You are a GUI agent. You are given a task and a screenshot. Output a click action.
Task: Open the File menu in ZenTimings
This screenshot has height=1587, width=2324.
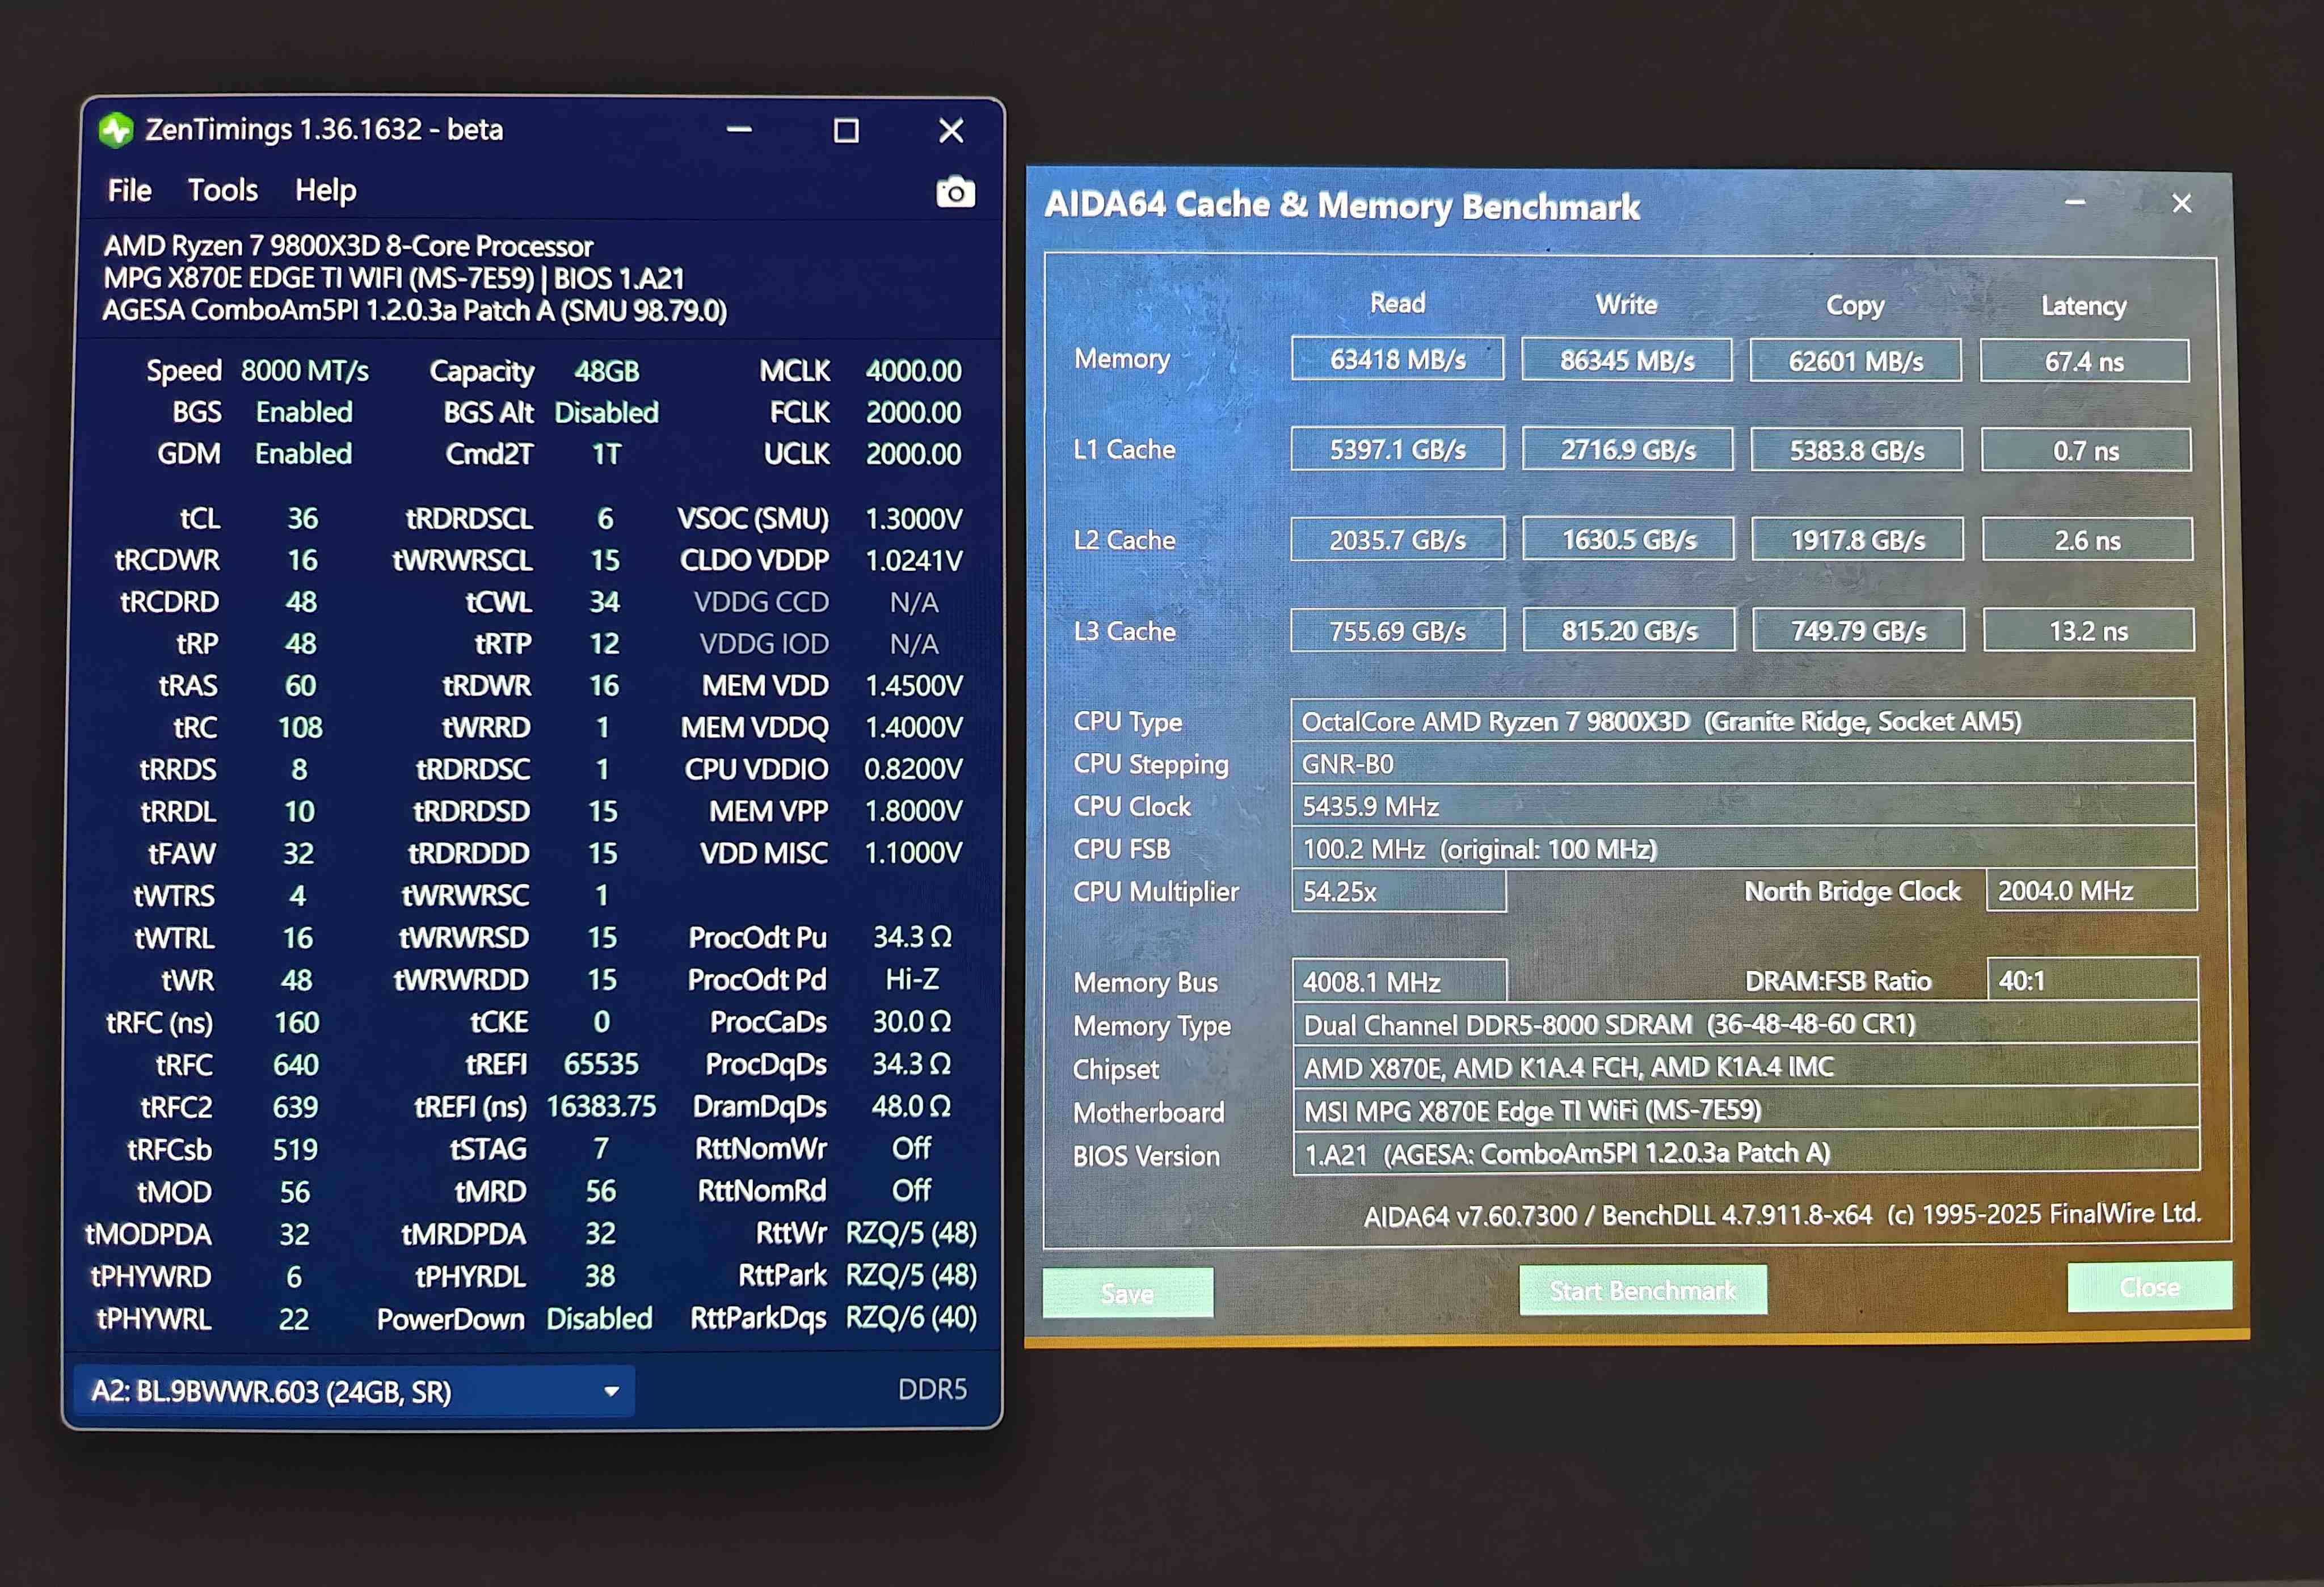(x=129, y=190)
